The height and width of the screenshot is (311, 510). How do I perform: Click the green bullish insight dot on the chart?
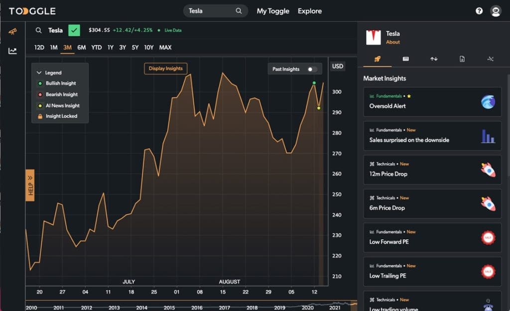point(314,83)
